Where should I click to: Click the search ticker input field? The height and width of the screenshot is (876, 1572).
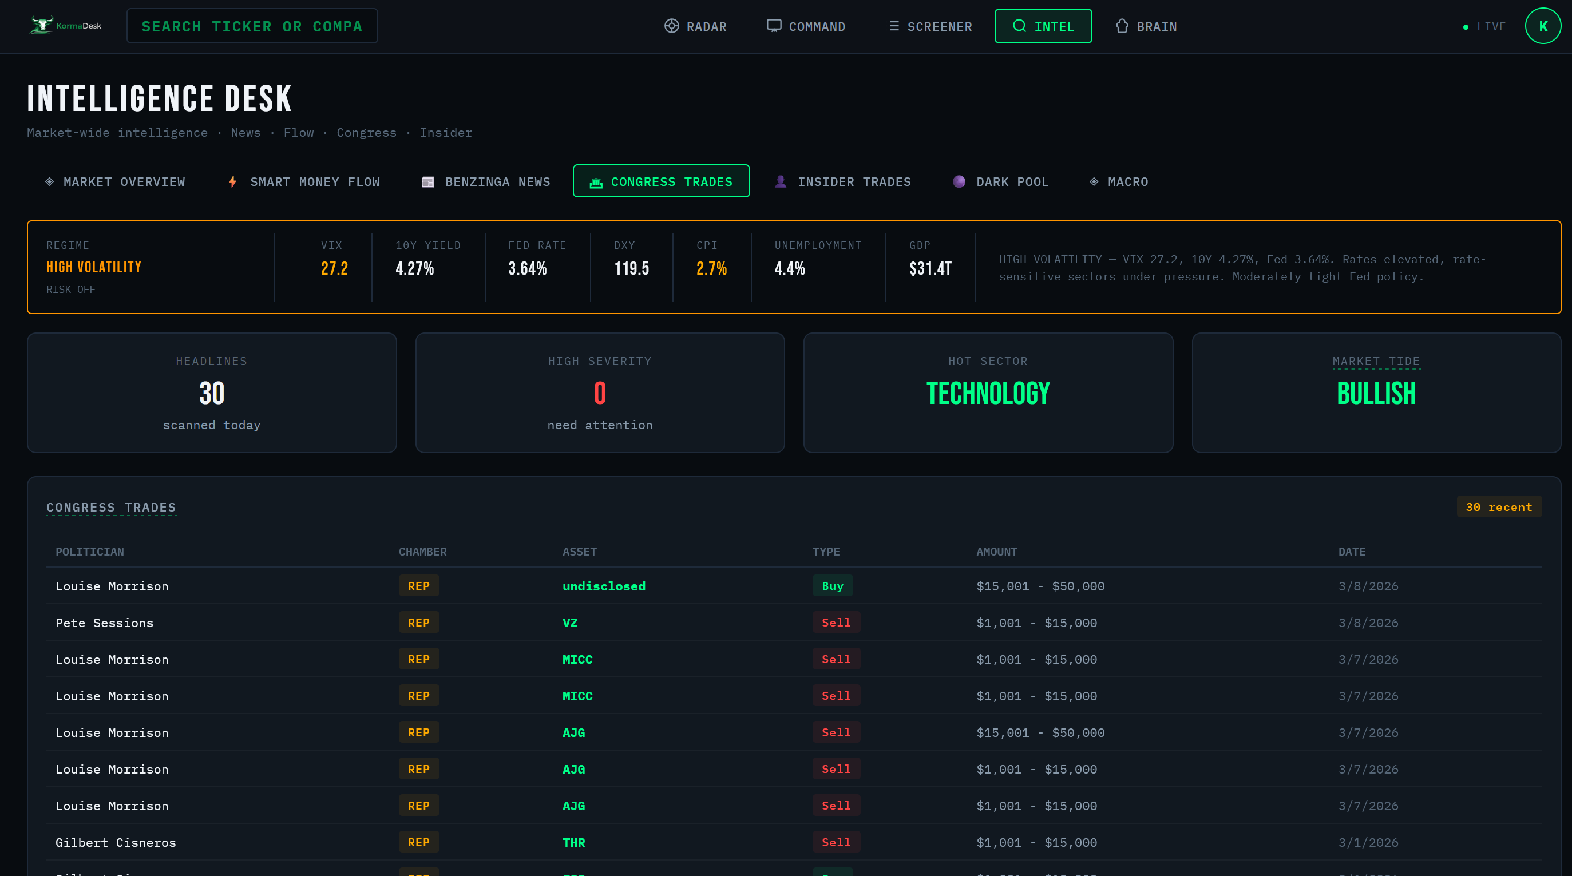(x=251, y=26)
